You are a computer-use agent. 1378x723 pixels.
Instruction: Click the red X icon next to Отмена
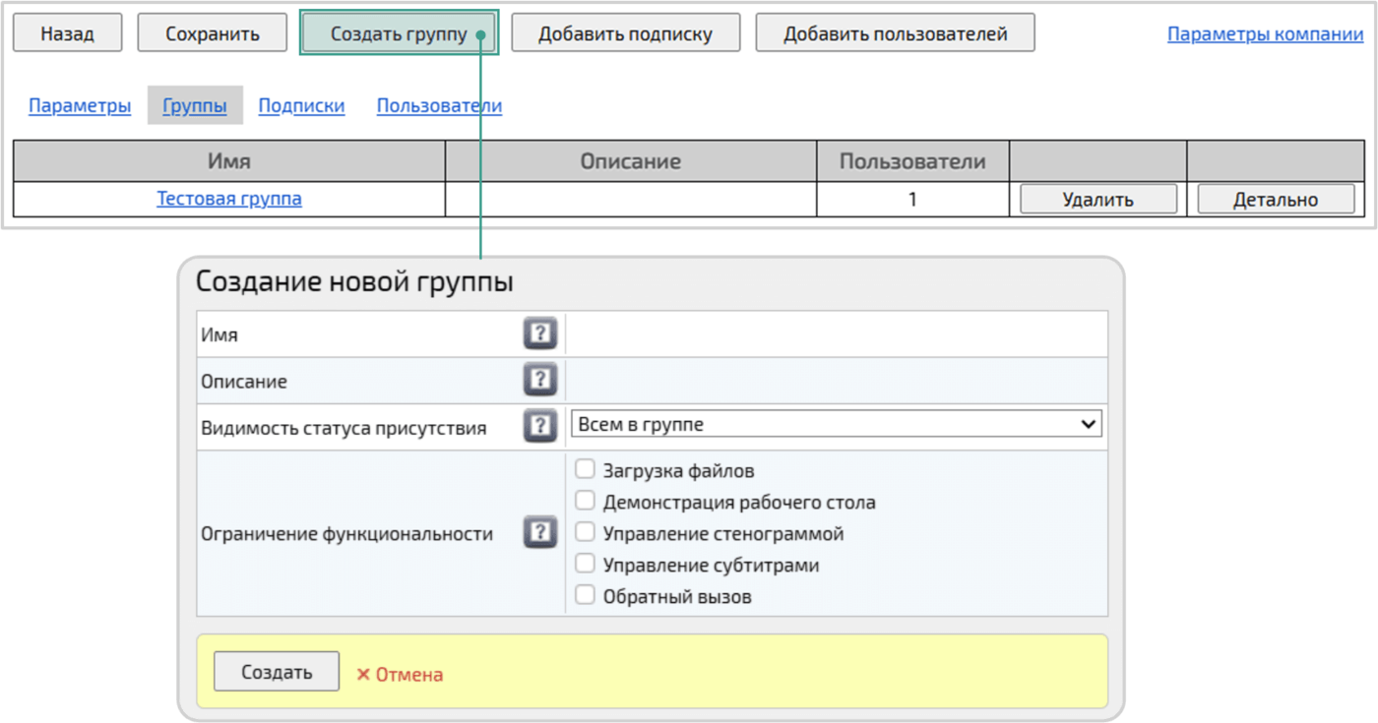coord(363,673)
